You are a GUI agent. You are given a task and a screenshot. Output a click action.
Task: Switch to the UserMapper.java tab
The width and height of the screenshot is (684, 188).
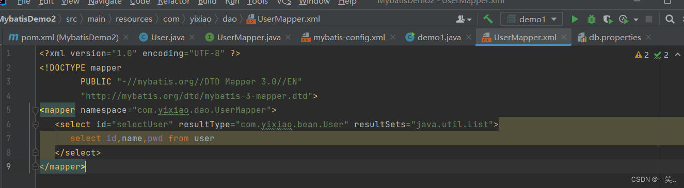(248, 37)
